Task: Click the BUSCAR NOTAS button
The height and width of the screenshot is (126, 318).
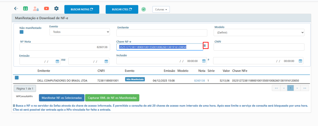Action: (82, 9)
